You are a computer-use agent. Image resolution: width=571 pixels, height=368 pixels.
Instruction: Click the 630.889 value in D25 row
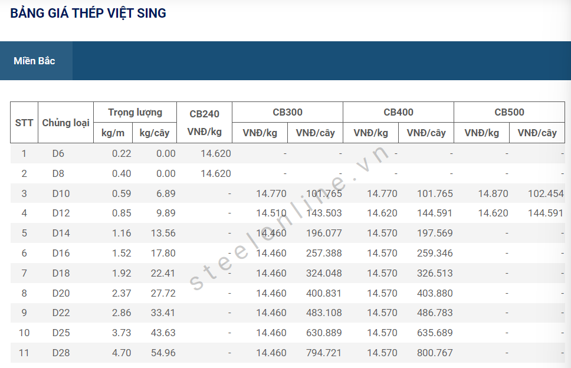coord(324,333)
